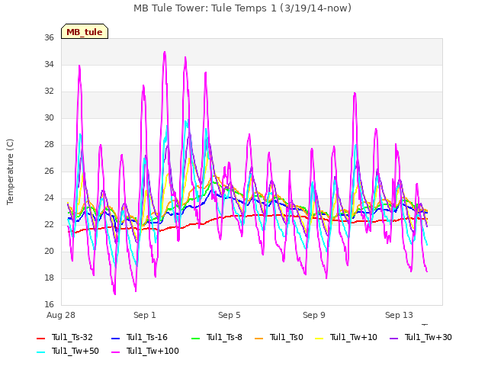Screen dimensions: 488x366
Task: Click the green Tul1_Ts-8 color swatch
Action: [x=195, y=339]
